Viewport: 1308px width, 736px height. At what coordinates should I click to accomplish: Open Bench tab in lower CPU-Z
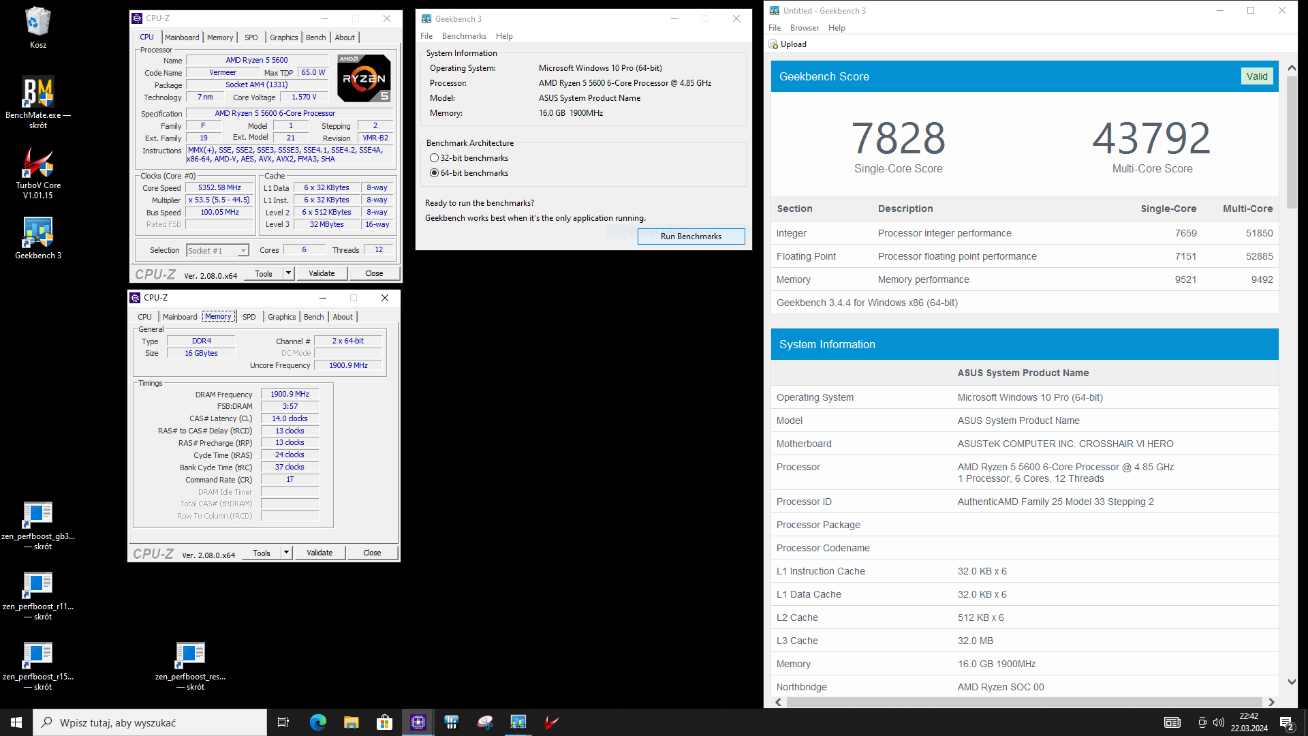314,317
